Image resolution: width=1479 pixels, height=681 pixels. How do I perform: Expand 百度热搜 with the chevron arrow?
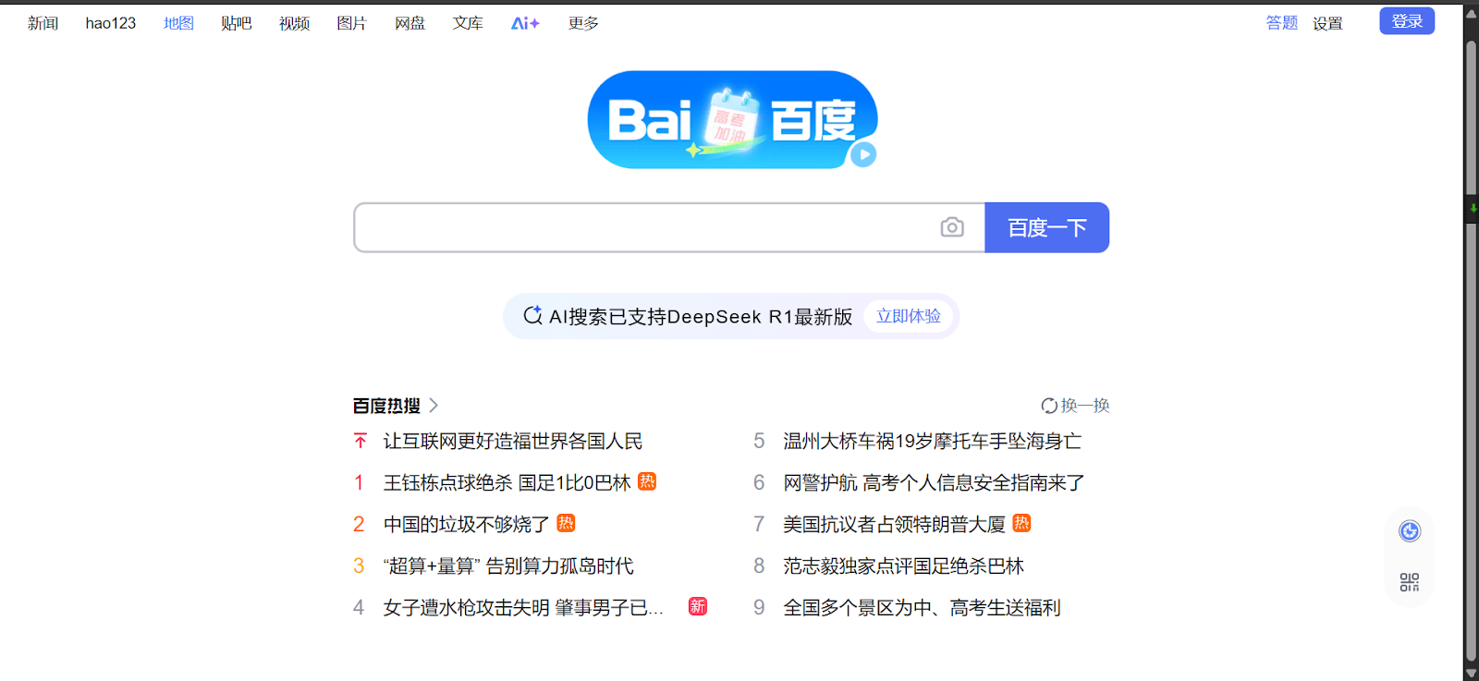(434, 406)
